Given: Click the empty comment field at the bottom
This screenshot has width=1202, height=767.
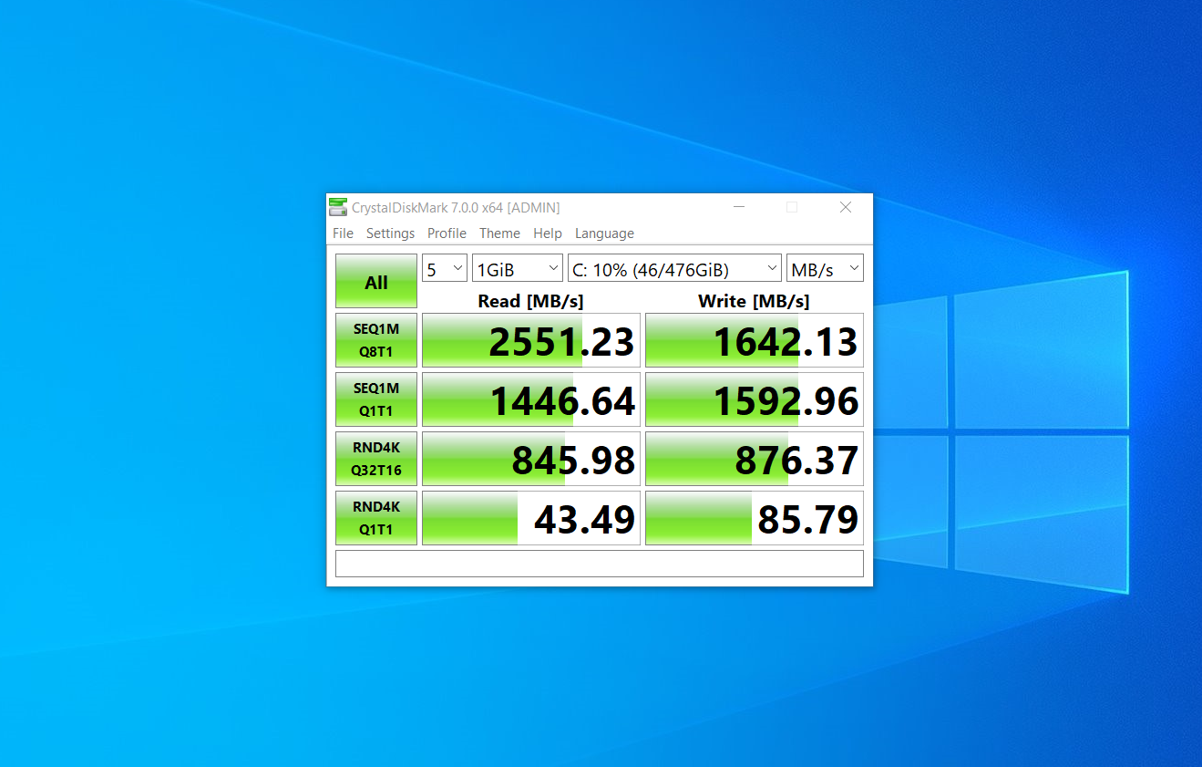Looking at the screenshot, I should tap(600, 564).
